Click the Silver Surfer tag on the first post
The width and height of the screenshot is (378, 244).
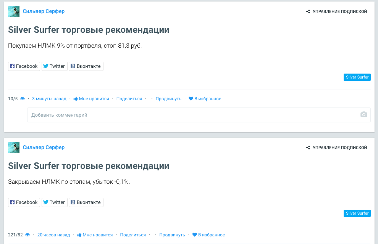click(x=357, y=77)
